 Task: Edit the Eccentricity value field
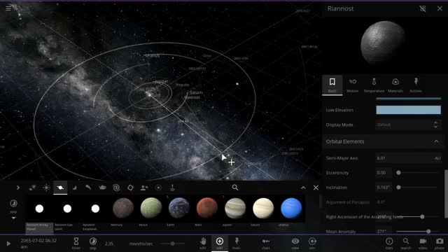coord(384,173)
